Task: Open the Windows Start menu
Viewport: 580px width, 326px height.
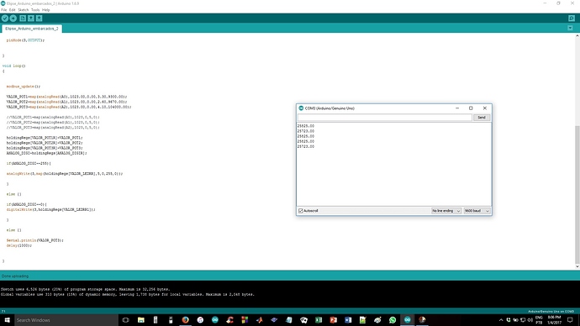Action: pyautogui.click(x=7, y=320)
